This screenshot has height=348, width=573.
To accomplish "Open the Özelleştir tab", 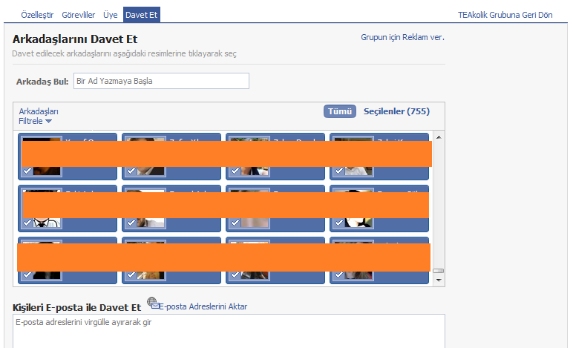I will click(37, 15).
